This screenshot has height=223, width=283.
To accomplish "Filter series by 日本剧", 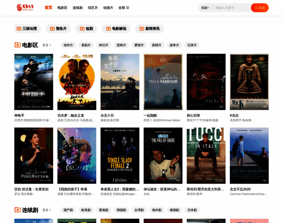I will click(x=192, y=210).
